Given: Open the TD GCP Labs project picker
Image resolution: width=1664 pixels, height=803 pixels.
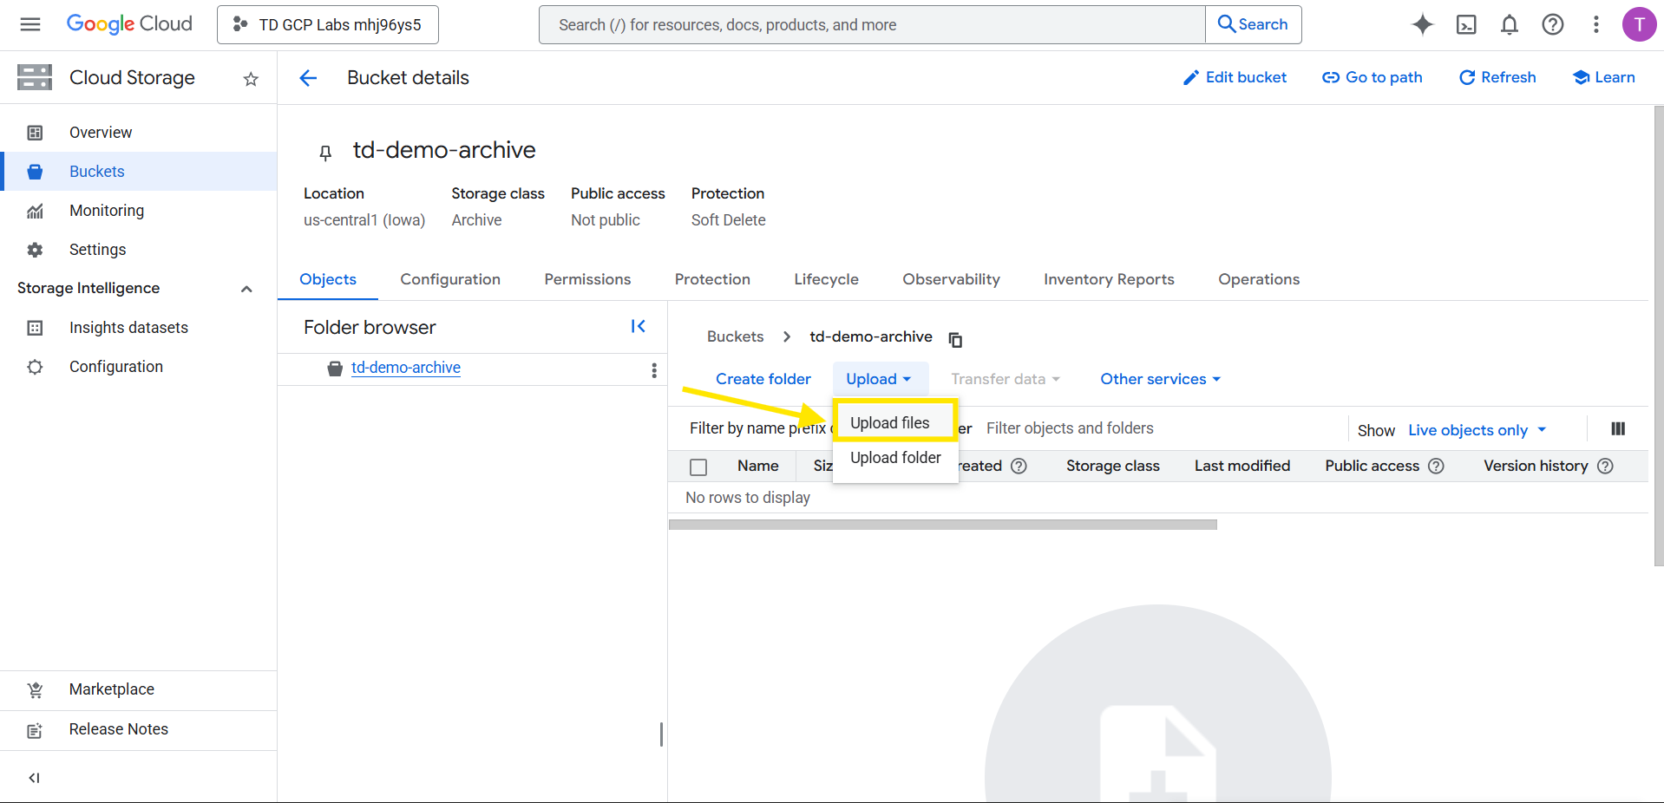Looking at the screenshot, I should [x=328, y=24].
